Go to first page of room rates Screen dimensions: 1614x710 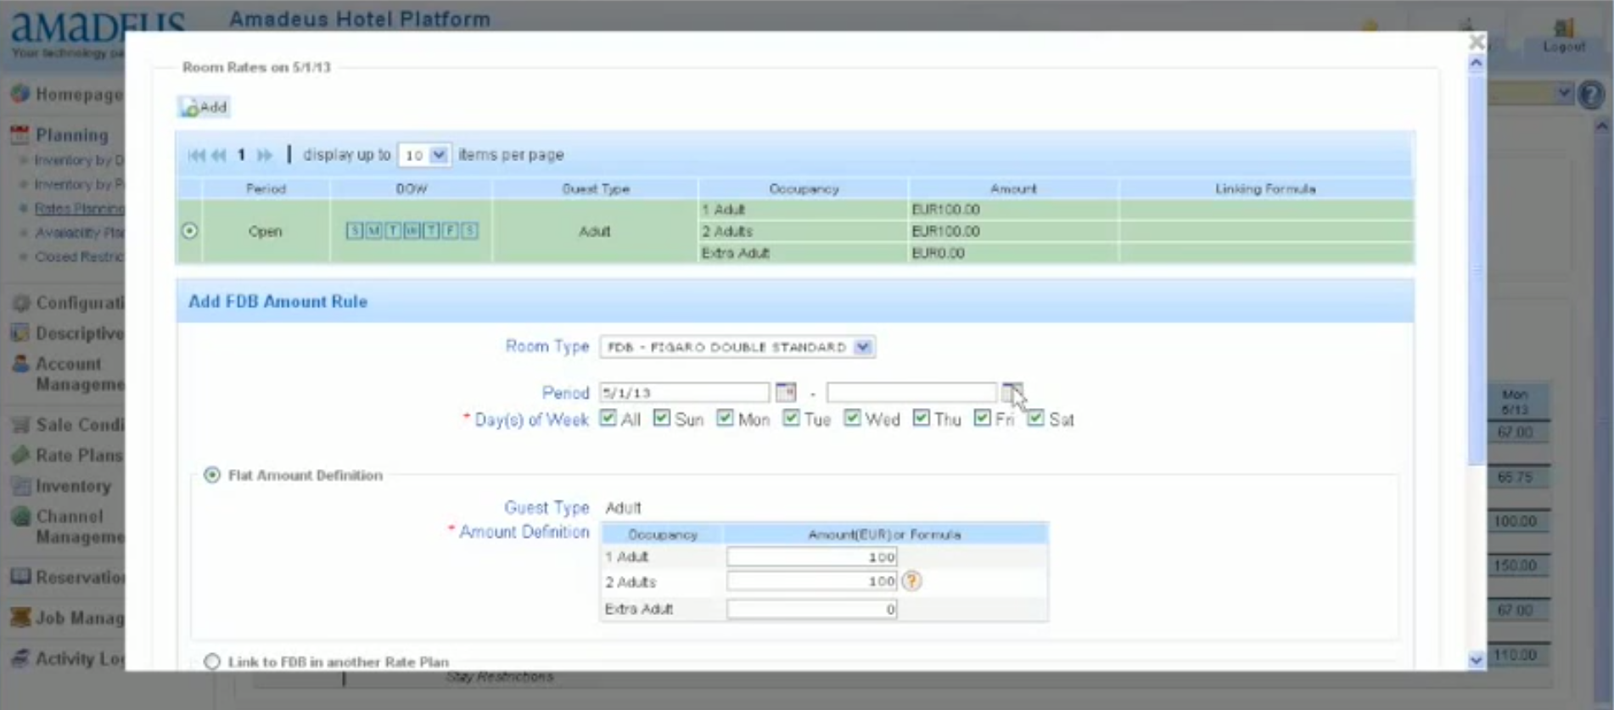tap(196, 155)
